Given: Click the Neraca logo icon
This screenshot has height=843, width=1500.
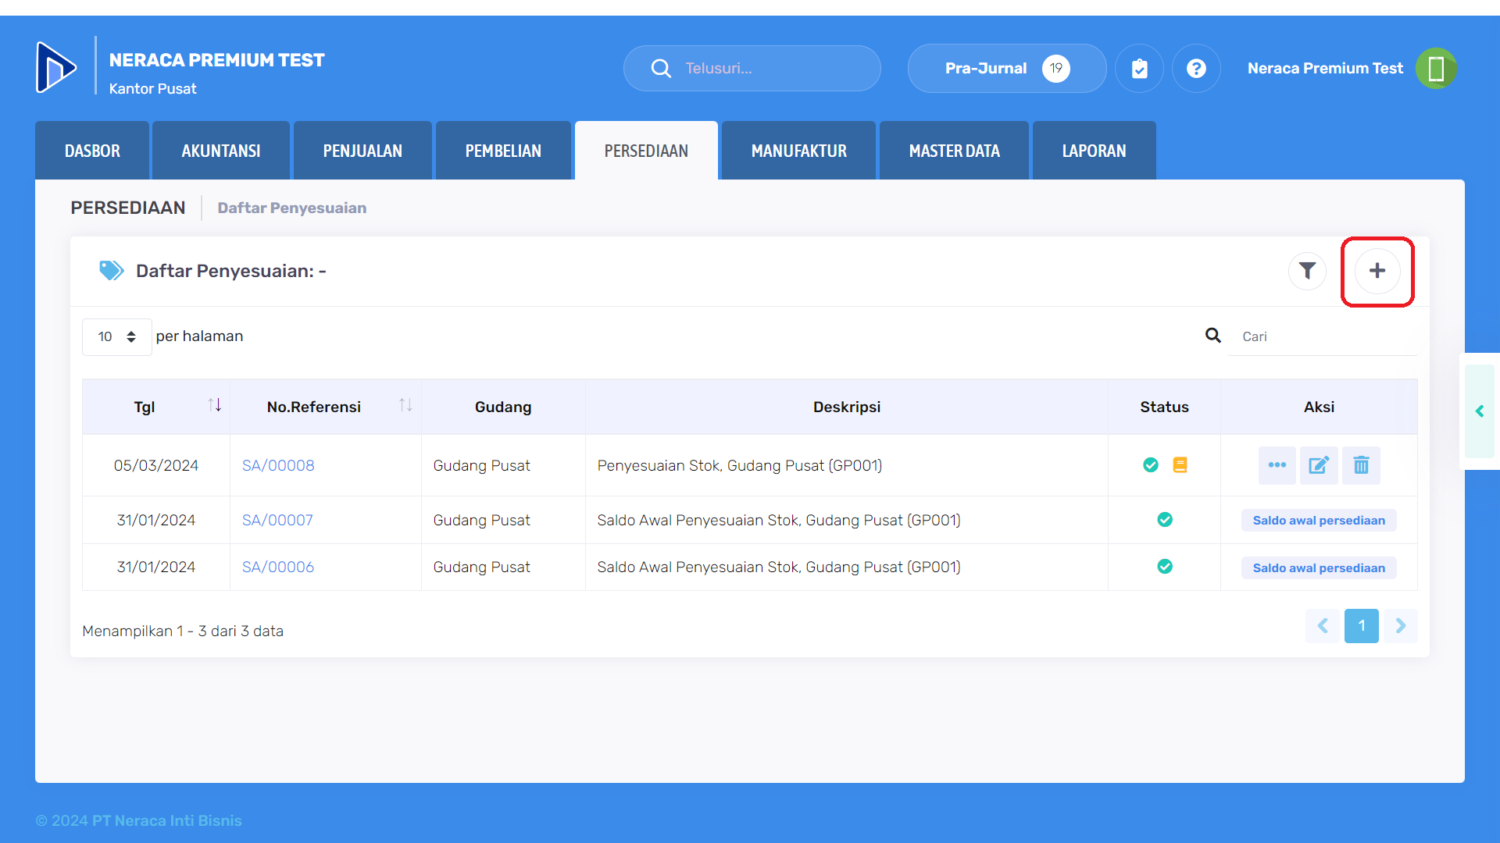Looking at the screenshot, I should coord(56,67).
